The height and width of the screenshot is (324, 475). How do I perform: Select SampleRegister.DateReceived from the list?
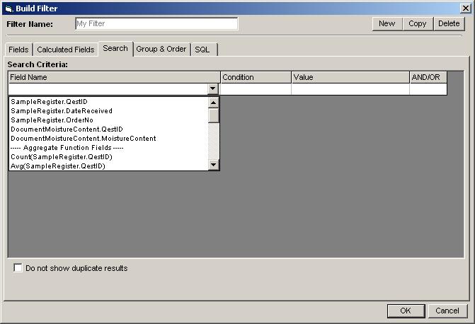(x=62, y=111)
